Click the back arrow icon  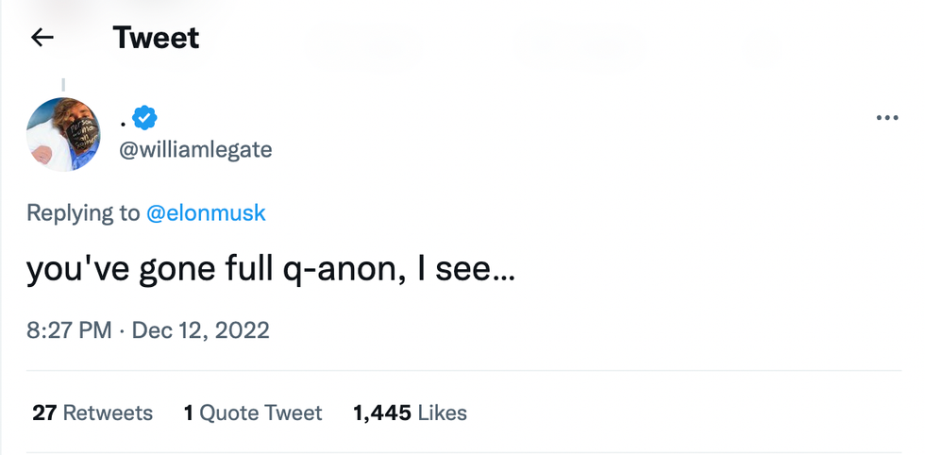click(42, 38)
